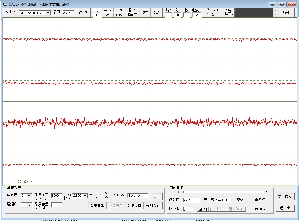Click the gn value field showing 0

[97, 15]
